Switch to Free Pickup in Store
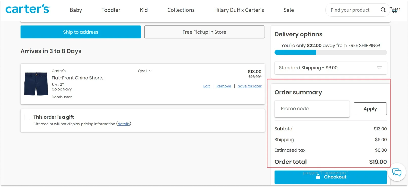This screenshot has width=408, height=187. point(204,32)
